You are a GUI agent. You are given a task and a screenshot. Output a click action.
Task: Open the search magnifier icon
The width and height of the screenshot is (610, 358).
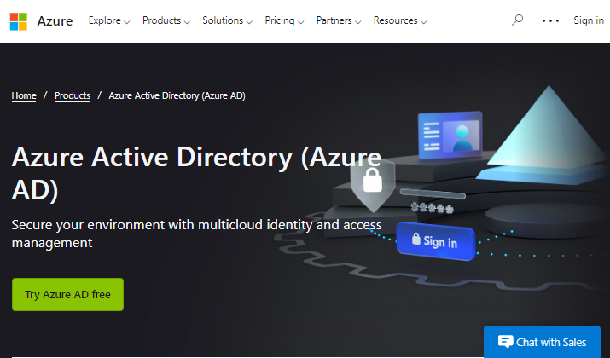tap(517, 20)
